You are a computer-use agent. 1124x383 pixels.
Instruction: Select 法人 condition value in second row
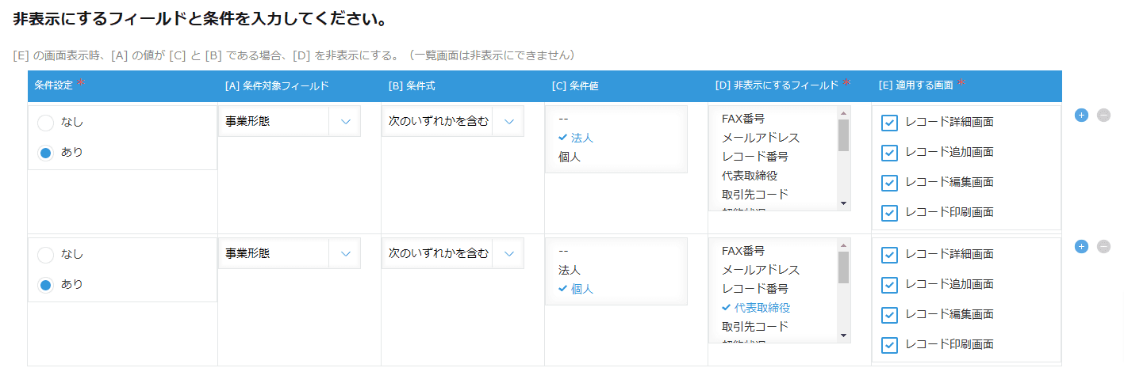(570, 270)
